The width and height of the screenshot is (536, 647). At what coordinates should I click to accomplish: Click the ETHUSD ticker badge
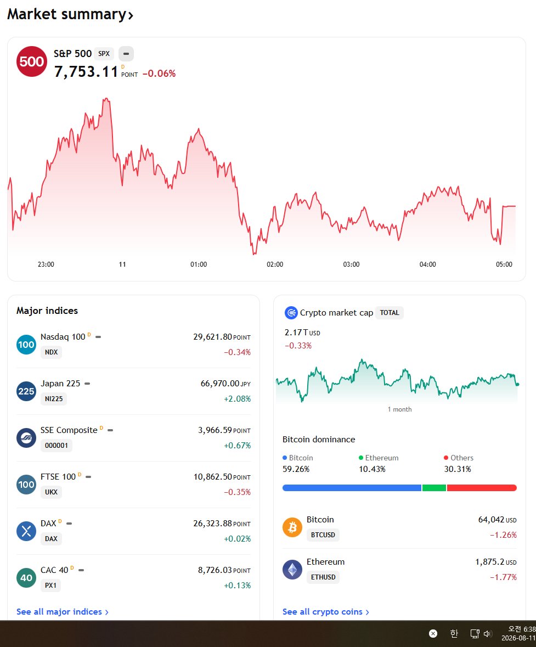323,577
